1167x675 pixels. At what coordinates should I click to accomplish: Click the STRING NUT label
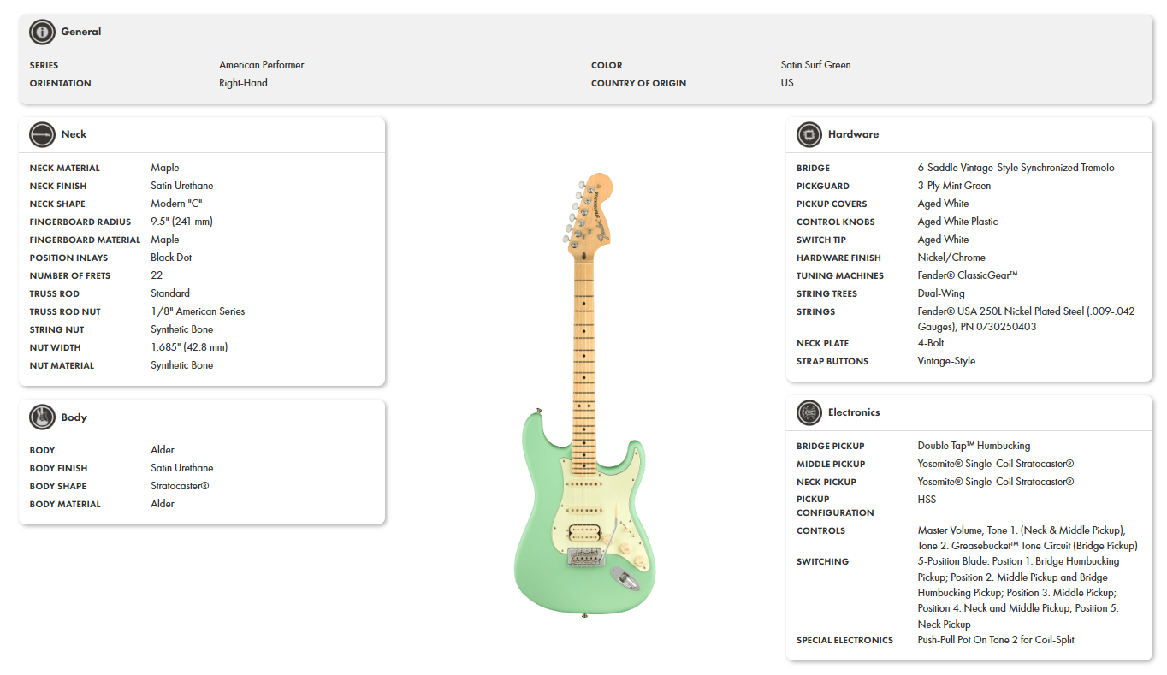click(x=56, y=329)
